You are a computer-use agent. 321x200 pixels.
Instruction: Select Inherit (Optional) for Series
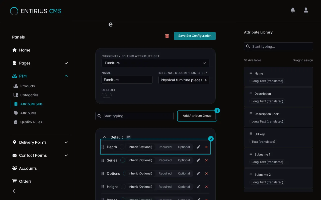(140, 160)
